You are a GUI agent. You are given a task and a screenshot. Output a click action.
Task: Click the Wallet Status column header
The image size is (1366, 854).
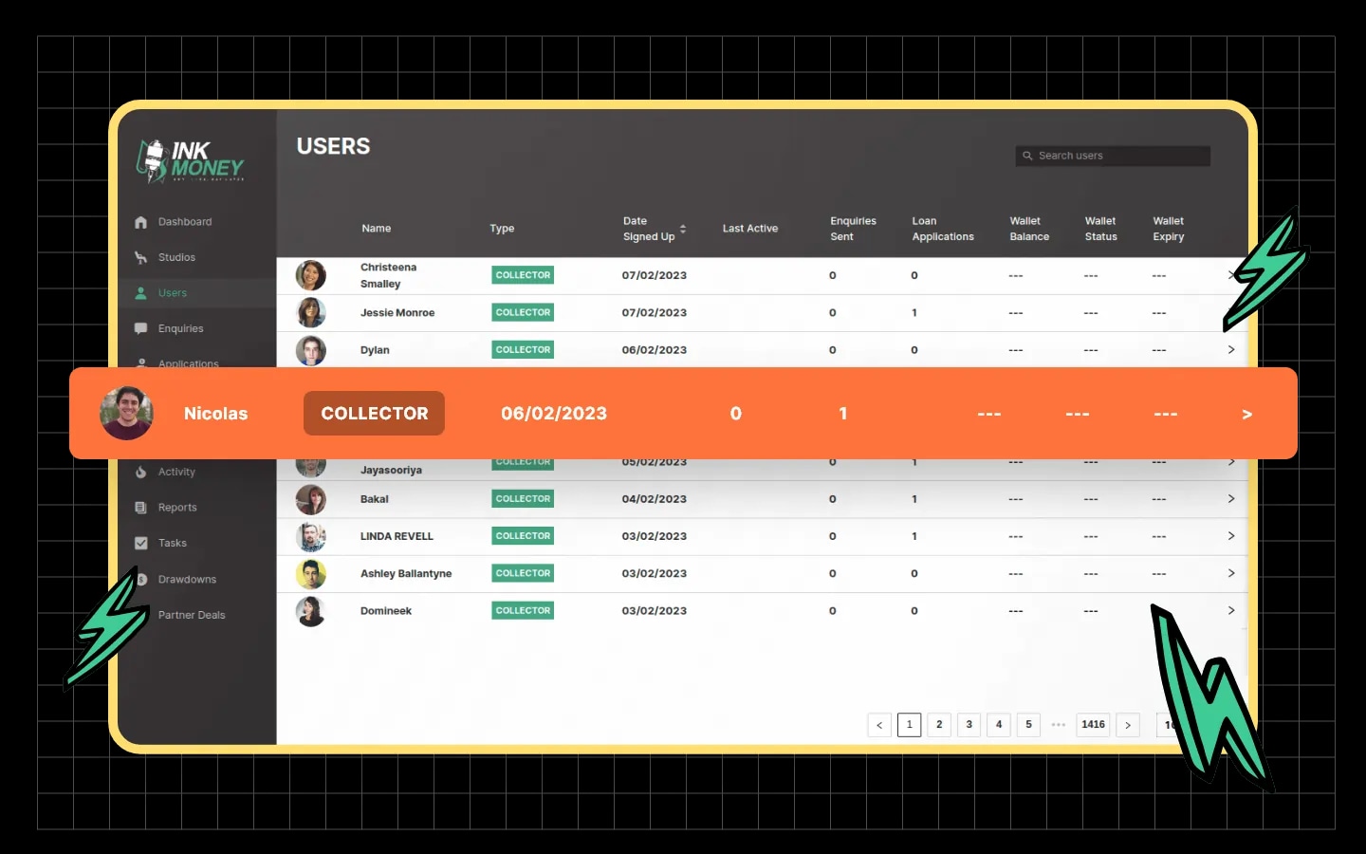[x=1101, y=229]
